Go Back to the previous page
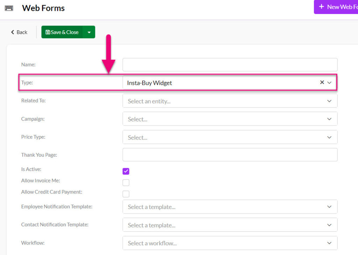The width and height of the screenshot is (358, 255). pyautogui.click(x=19, y=32)
